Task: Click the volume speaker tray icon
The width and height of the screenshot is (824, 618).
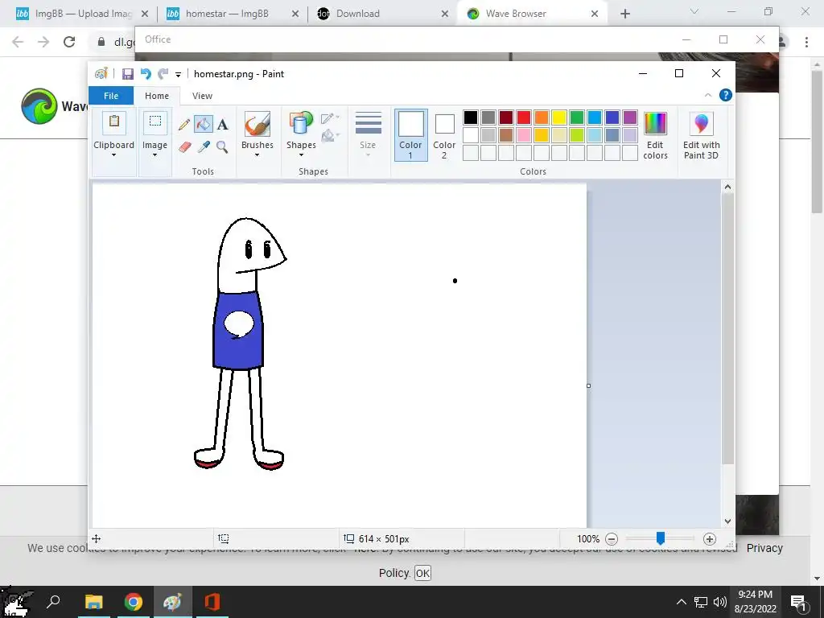Action: coord(720,602)
